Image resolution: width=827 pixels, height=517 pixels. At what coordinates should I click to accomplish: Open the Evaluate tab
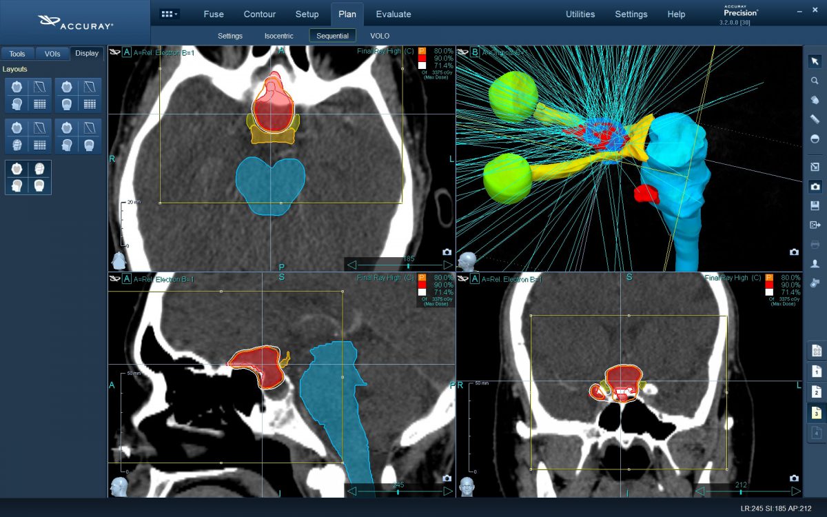[394, 14]
